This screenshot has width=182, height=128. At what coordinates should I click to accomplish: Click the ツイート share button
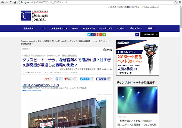(84, 79)
